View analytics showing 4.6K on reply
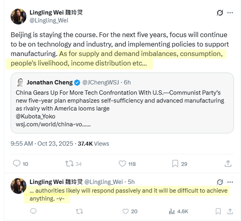 [178, 211]
